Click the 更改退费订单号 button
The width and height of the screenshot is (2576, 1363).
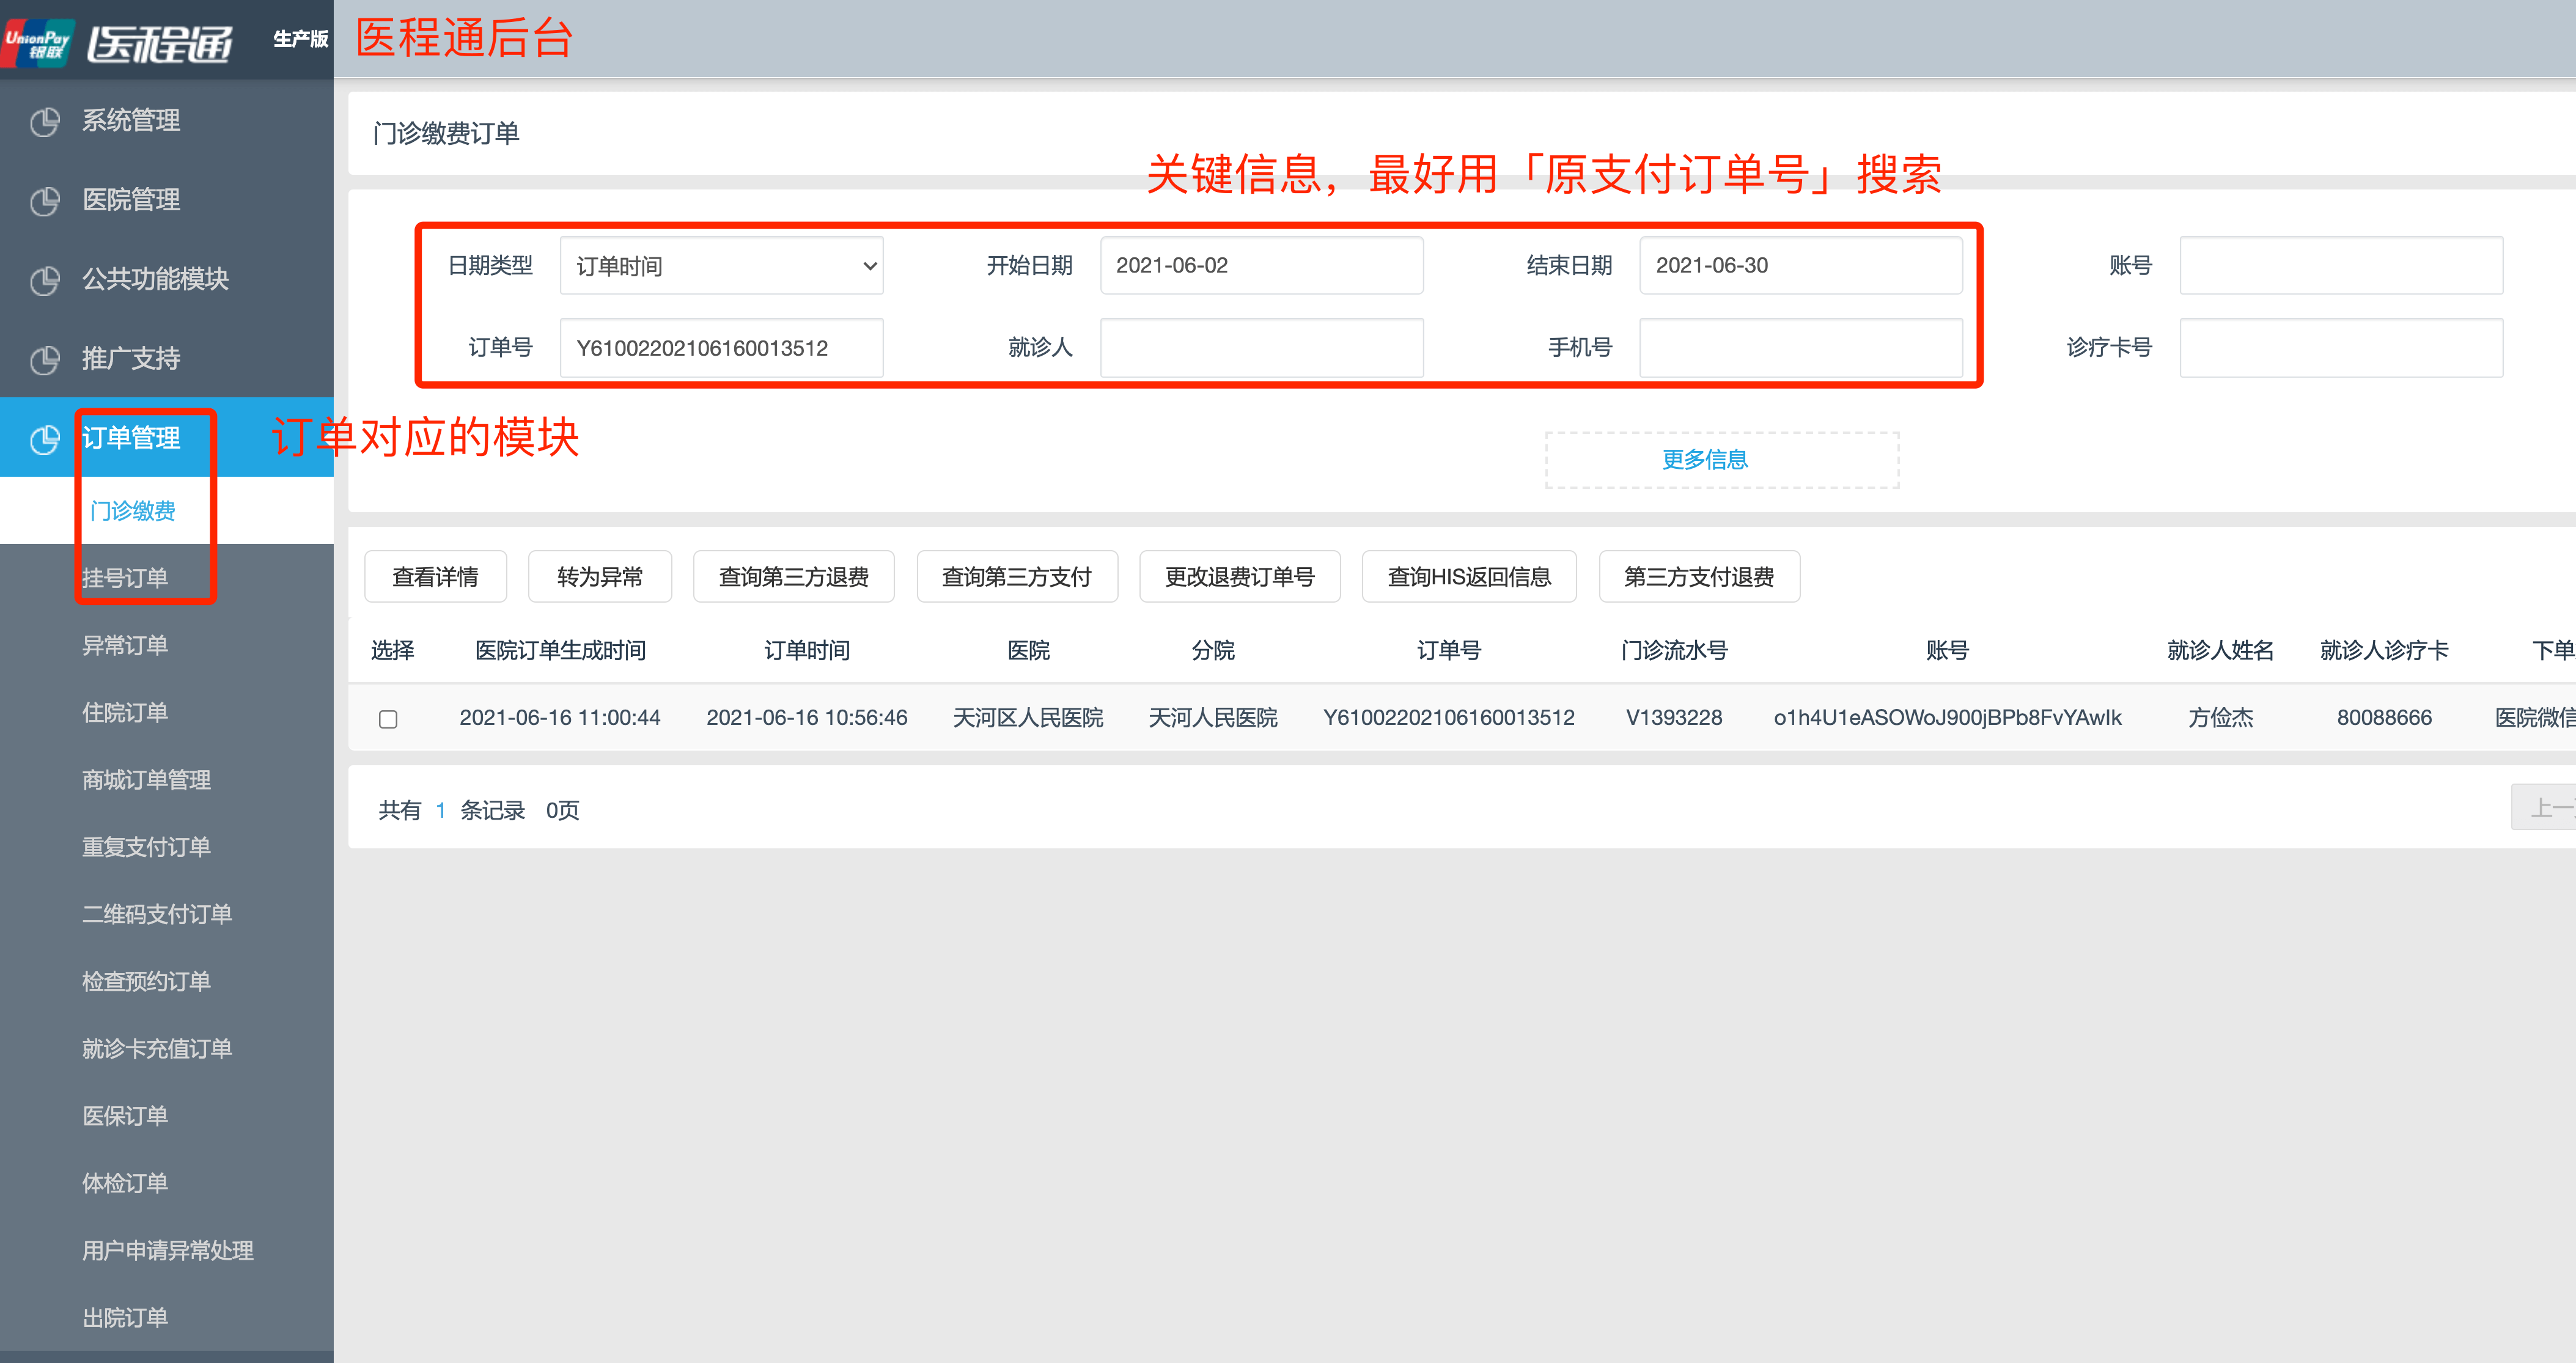[1239, 577]
